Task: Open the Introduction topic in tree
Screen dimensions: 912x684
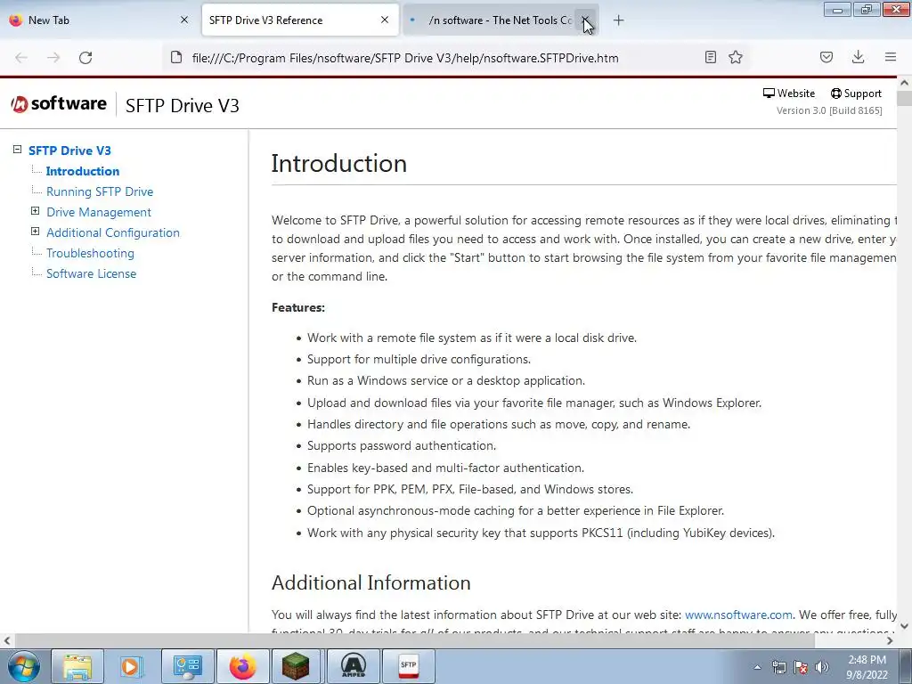Action: 83,171
